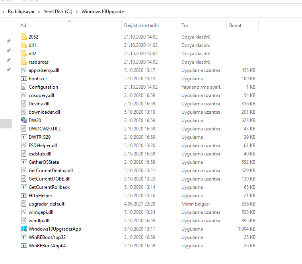Click the size value 552 KB
Viewport: 302px width, 264px height.
248,162
